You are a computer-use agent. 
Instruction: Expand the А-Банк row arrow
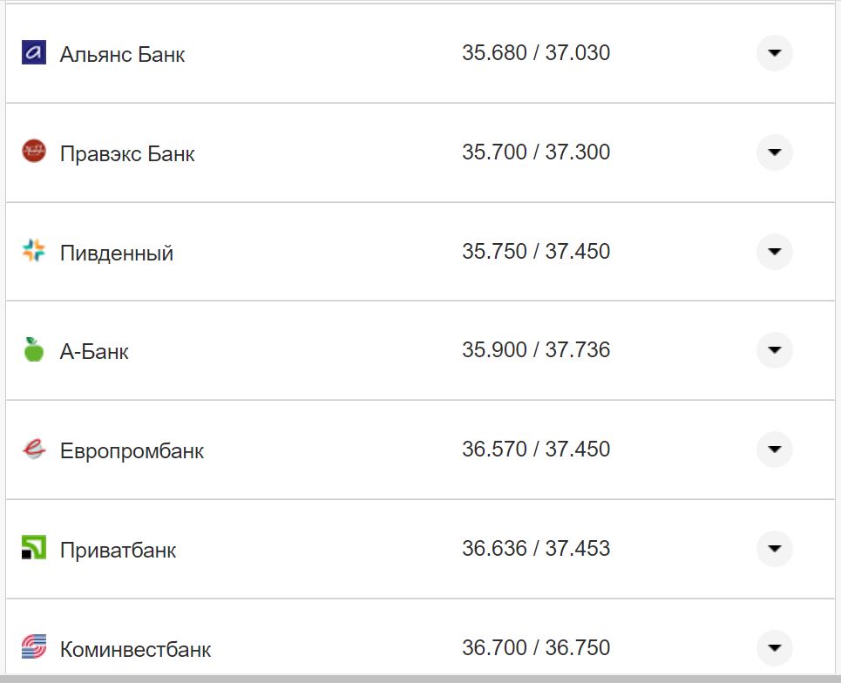[x=774, y=350]
